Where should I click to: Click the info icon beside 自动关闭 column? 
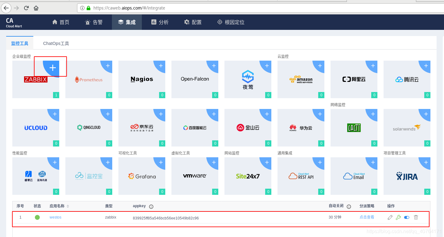349,206
